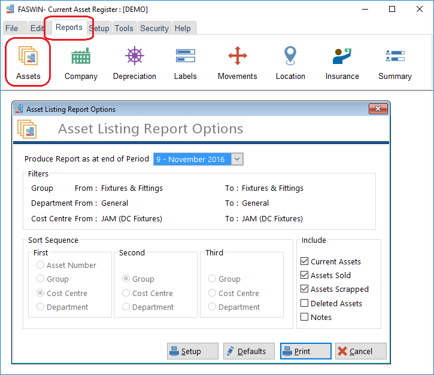Close the Asset Listing Report Options dialog
The image size is (434, 375).
pyautogui.click(x=378, y=109)
